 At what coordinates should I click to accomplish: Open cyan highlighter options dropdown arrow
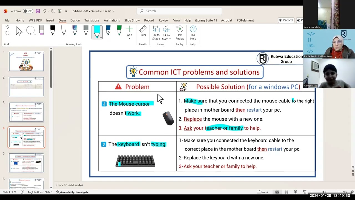click(101, 37)
